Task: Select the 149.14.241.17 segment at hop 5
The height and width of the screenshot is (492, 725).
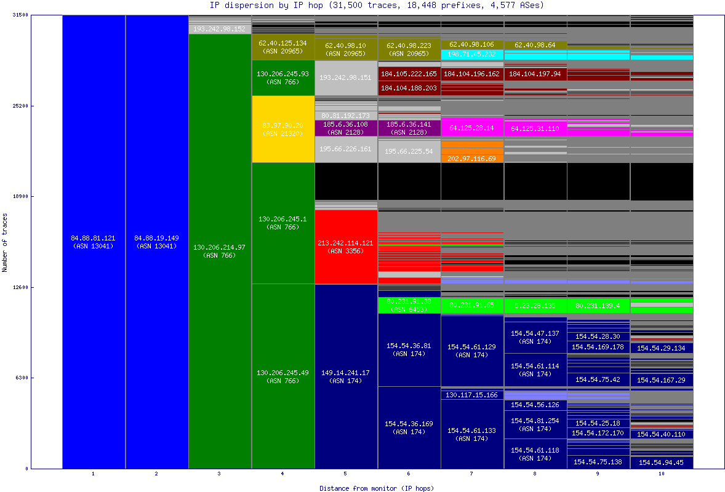Action: pos(346,375)
